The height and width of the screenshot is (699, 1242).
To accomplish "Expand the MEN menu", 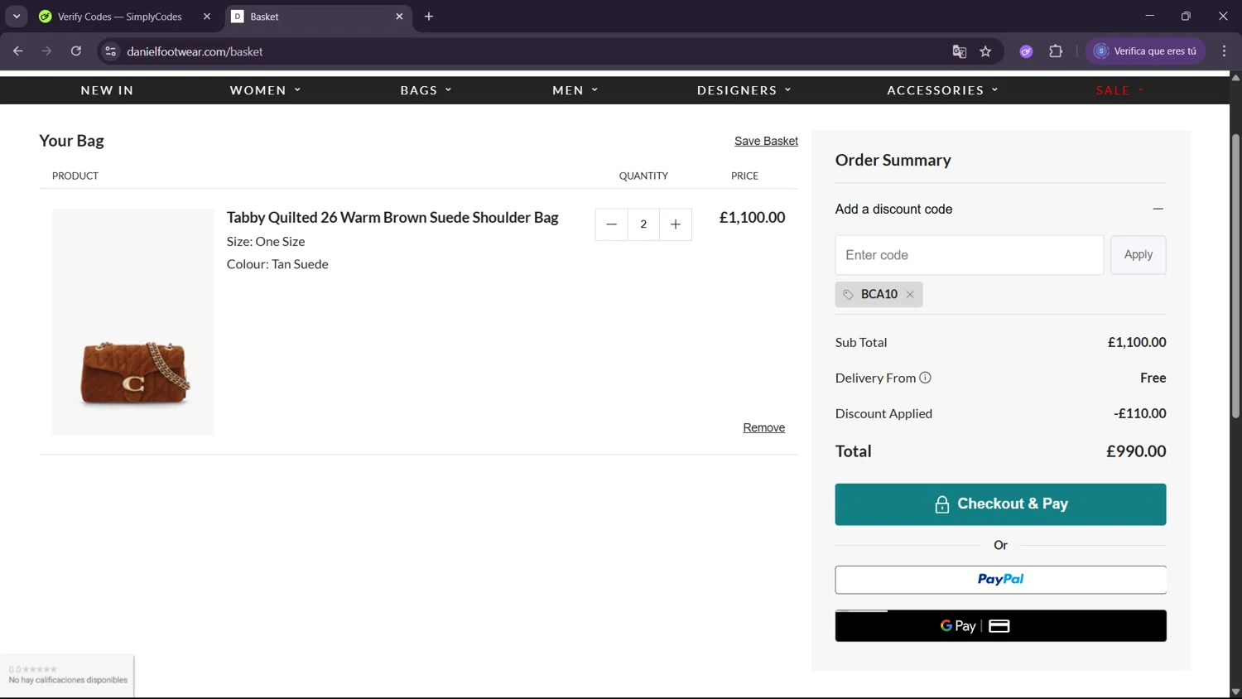I will tap(575, 90).
